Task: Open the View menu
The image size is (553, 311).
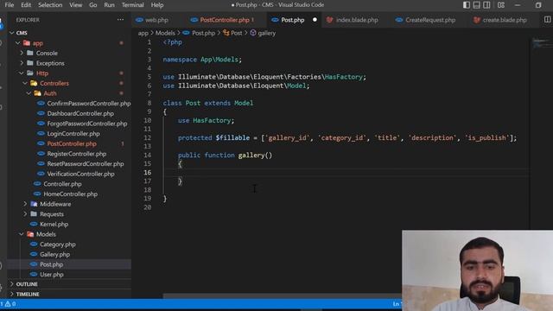Action: pos(75,5)
